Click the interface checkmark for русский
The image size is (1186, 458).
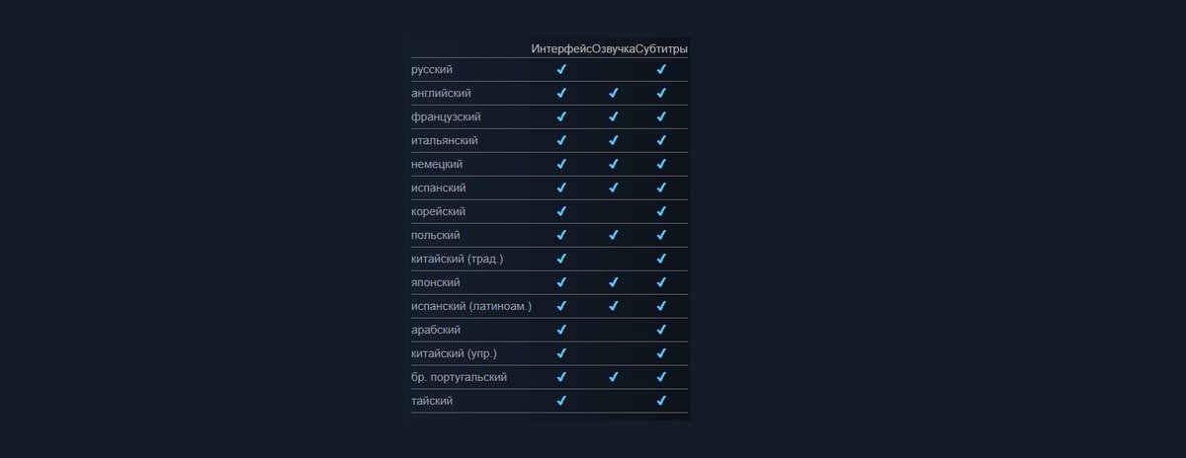[561, 69]
